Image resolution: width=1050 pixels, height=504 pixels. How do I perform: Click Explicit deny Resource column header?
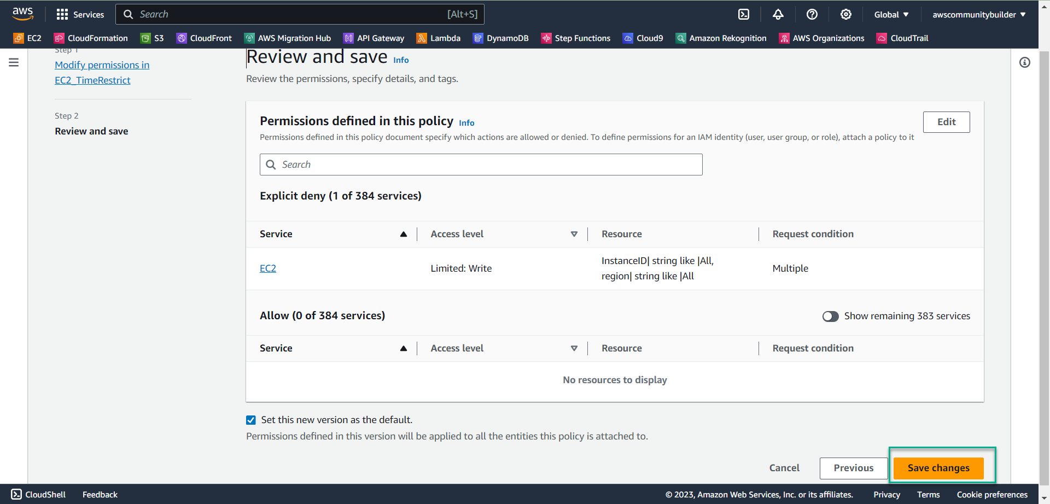pos(622,234)
